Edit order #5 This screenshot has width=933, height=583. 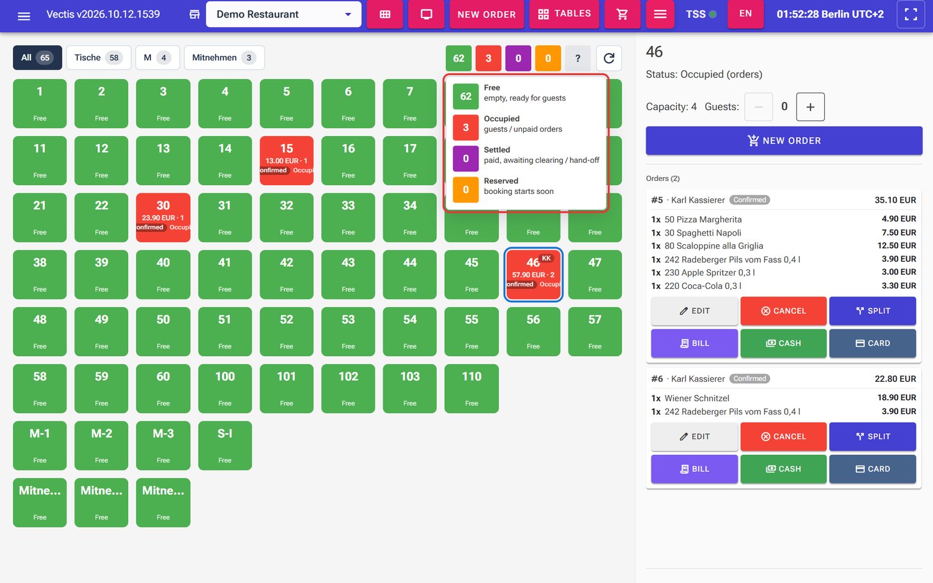pyautogui.click(x=694, y=311)
